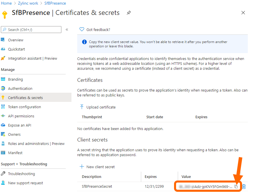The width and height of the screenshot is (253, 192).
Task: Open the Overview menu item
Action: click(16, 40)
